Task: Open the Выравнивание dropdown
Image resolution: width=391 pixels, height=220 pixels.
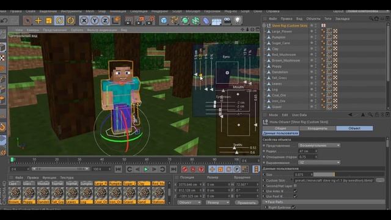Action: click(319, 163)
